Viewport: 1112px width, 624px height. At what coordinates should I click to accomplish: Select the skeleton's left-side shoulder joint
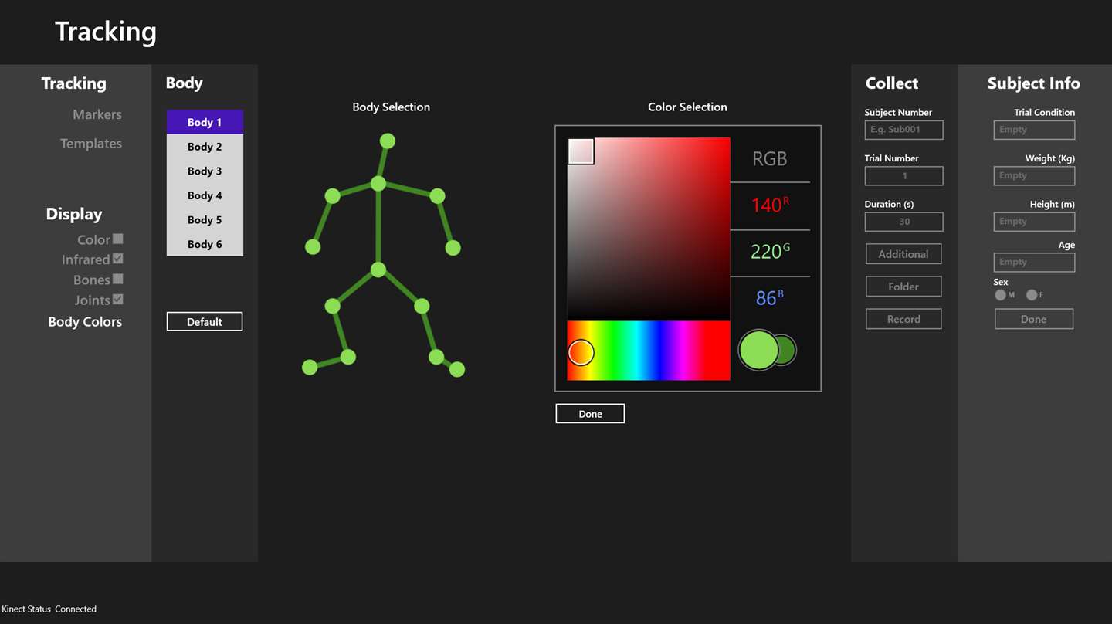coord(332,196)
